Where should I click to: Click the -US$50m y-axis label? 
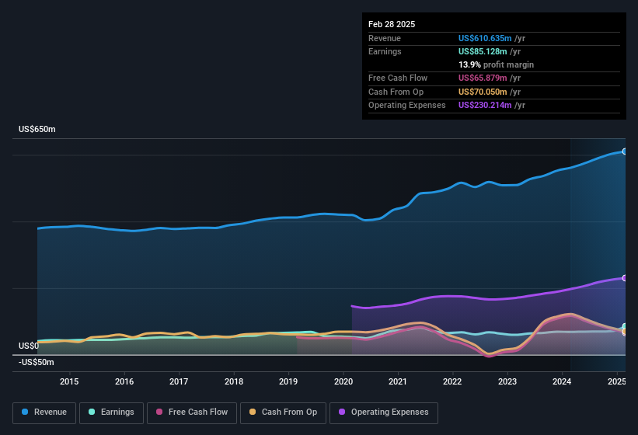pos(36,362)
